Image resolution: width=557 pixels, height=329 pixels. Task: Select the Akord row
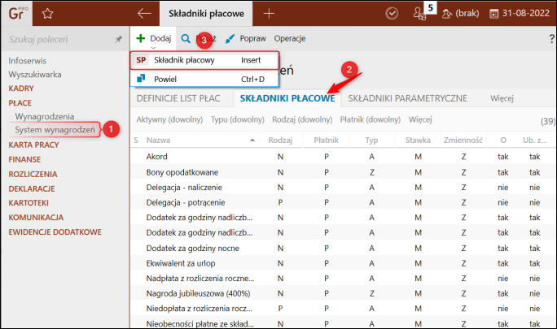343,156
